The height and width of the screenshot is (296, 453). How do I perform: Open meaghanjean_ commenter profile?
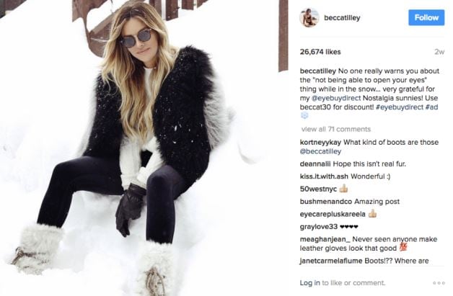pos(325,239)
